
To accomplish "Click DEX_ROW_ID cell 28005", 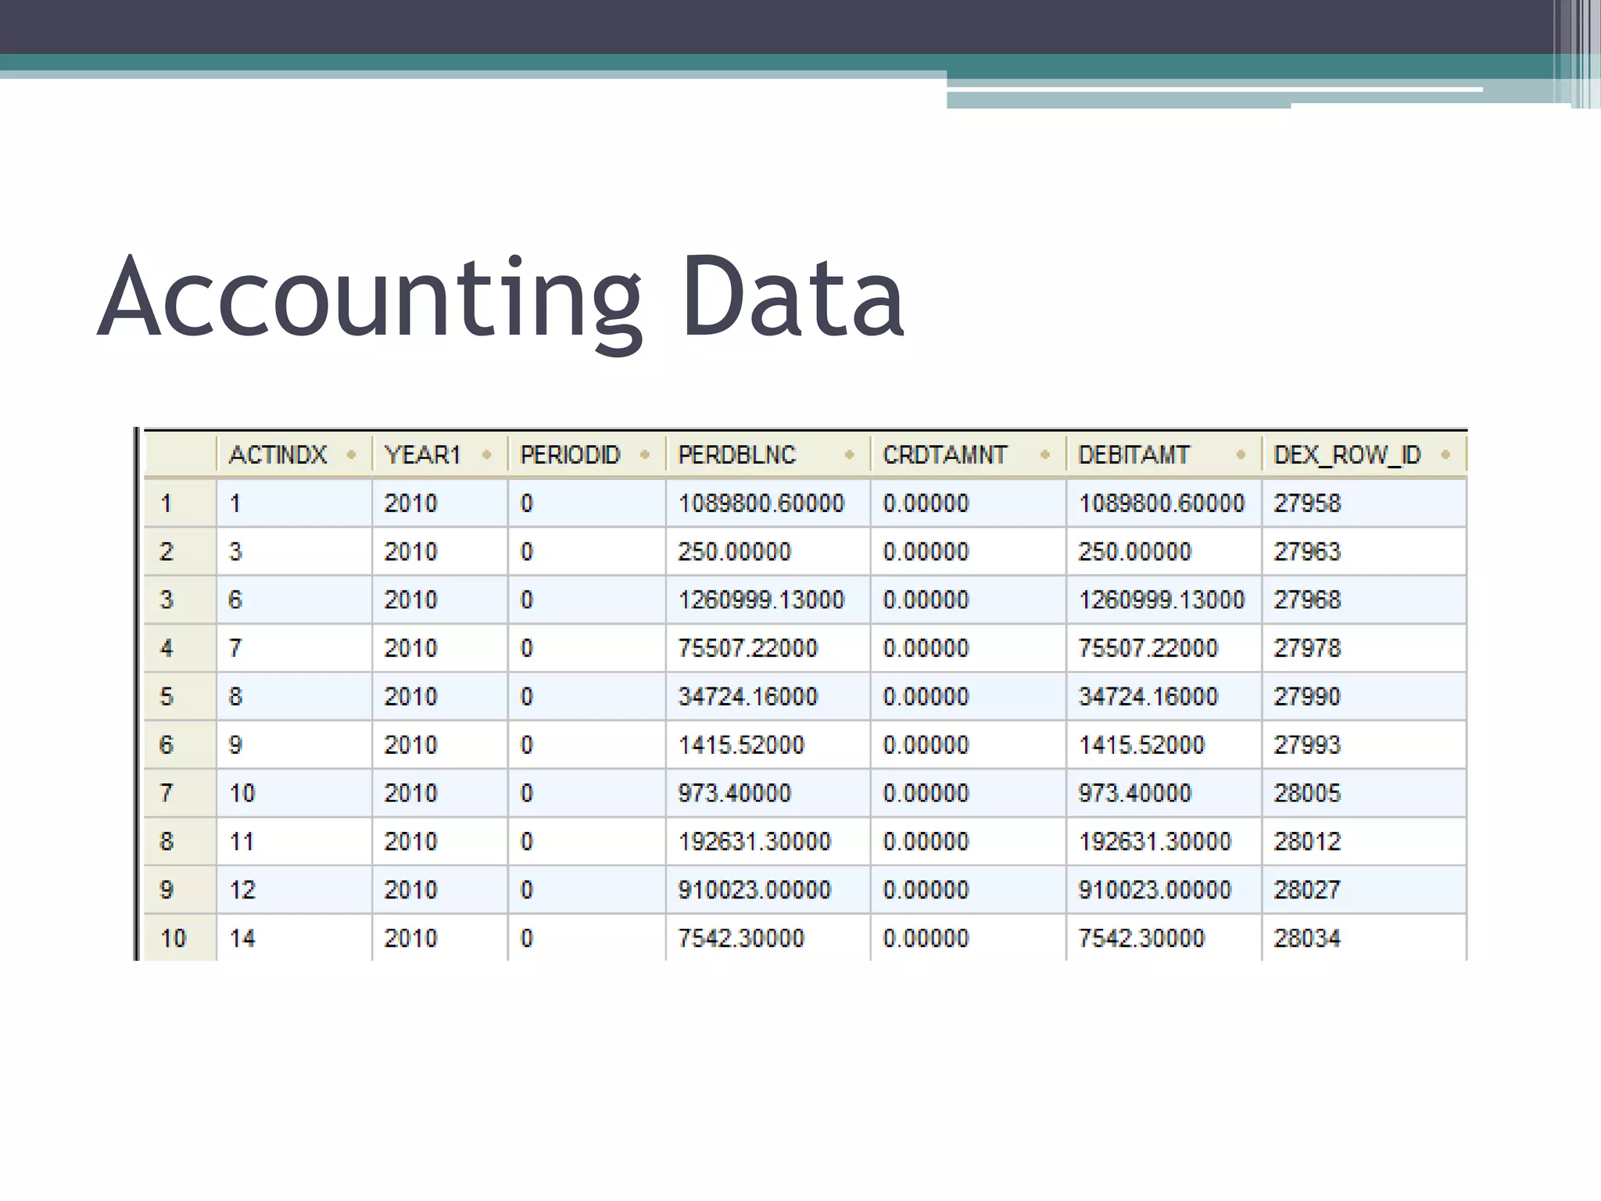I will pos(1364,793).
